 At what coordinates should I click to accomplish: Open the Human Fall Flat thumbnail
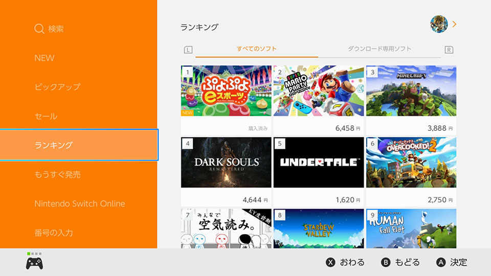click(x=411, y=228)
